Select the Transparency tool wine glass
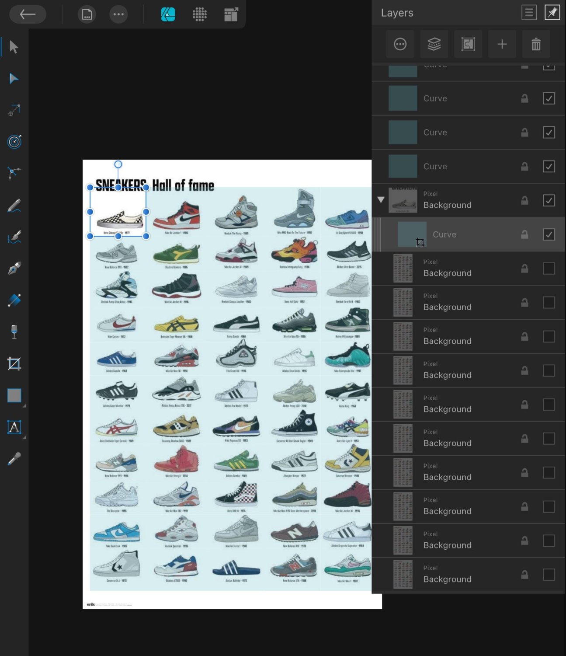The height and width of the screenshot is (656, 566). tap(14, 331)
